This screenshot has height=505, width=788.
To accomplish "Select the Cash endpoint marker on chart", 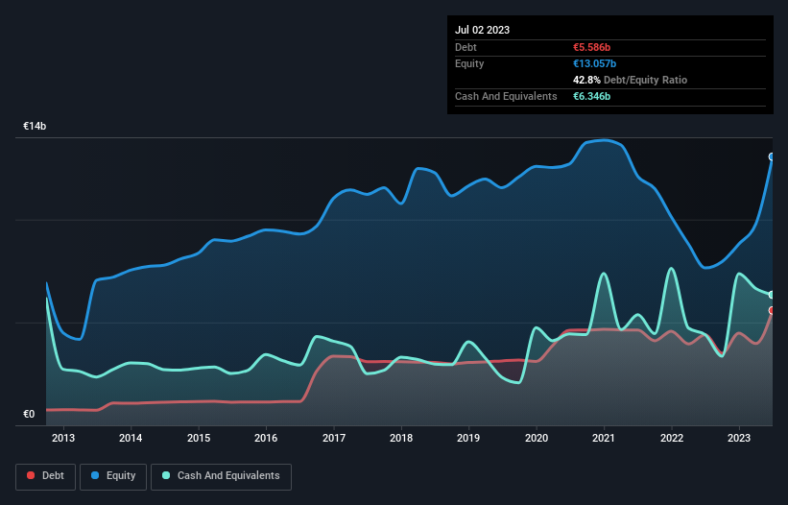I will [x=772, y=295].
